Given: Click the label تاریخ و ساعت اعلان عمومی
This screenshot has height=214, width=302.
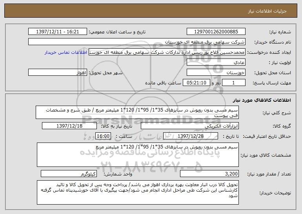Looking at the screenshot, I should pos(117,32).
